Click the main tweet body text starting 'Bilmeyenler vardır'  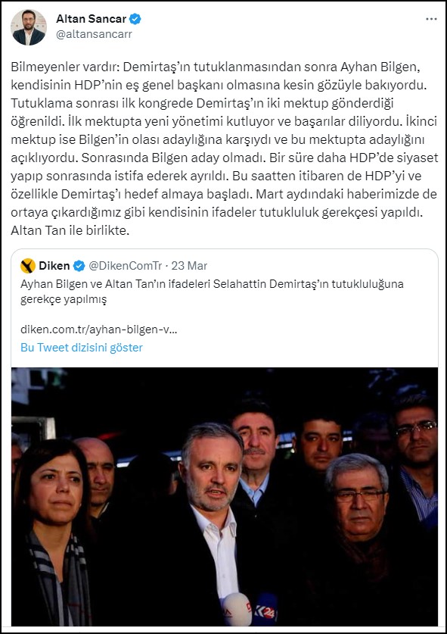[x=224, y=148]
